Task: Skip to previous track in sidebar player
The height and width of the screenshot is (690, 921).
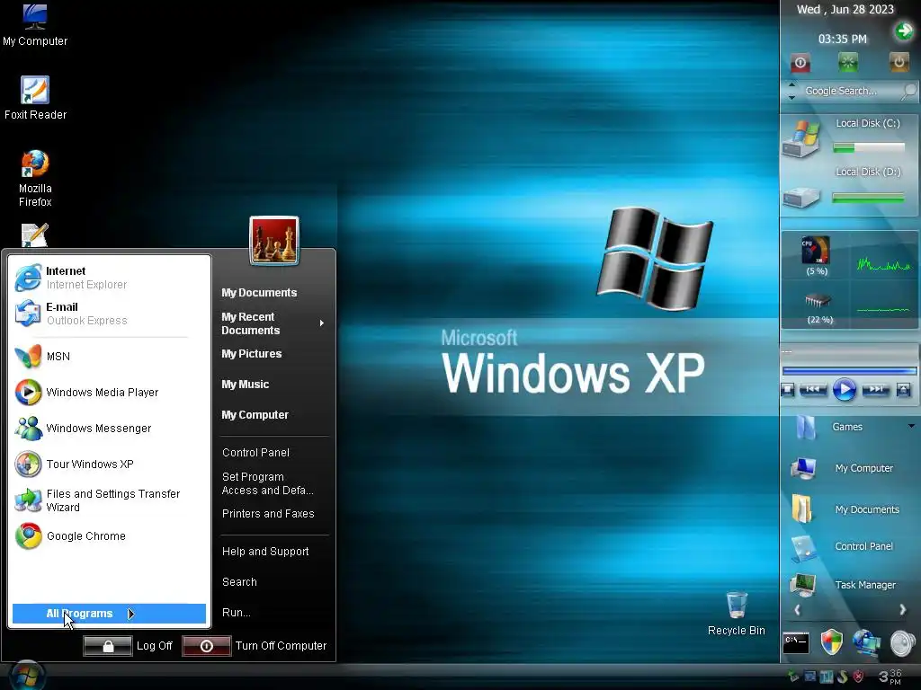Action: 812,389
